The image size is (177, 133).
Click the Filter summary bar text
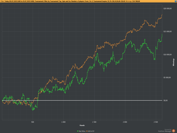[70, 1]
